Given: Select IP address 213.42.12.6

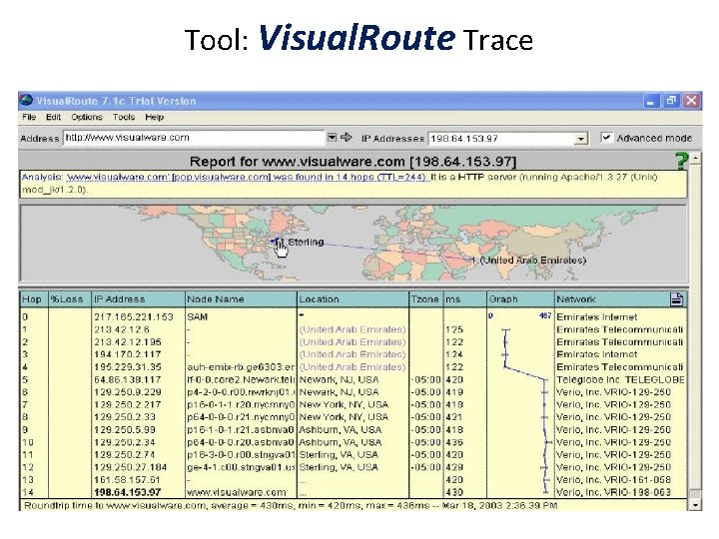Looking at the screenshot, I should [x=122, y=329].
